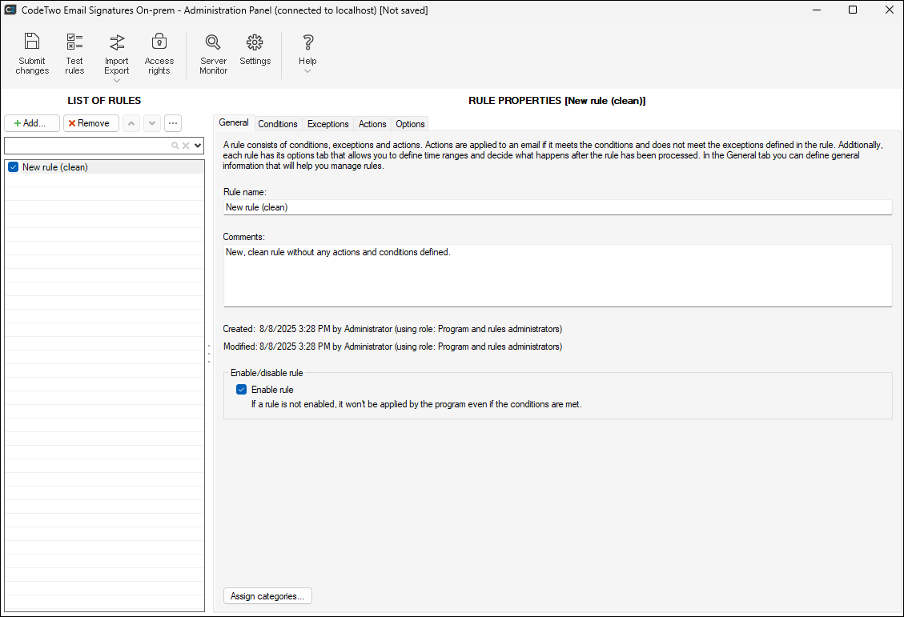Open Access rights settings
Image resolution: width=904 pixels, height=617 pixels.
click(x=159, y=54)
